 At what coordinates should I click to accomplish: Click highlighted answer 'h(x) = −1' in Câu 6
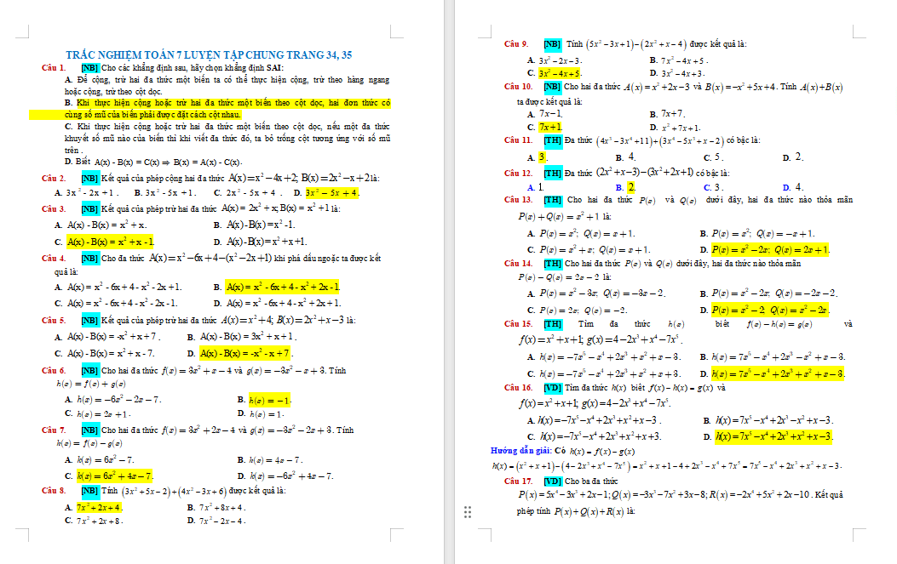click(x=269, y=400)
